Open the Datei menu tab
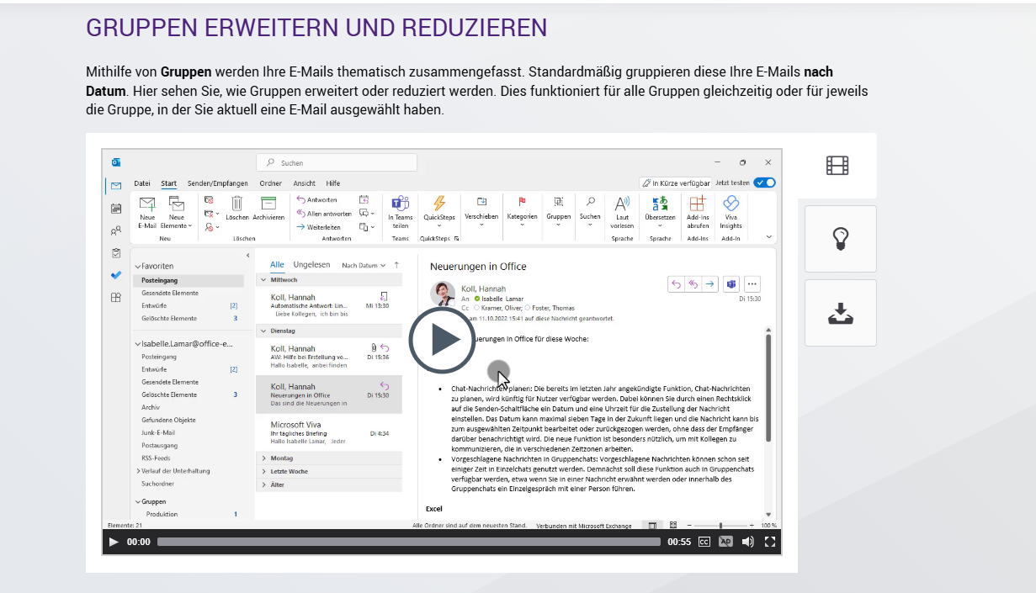Image resolution: width=1036 pixels, height=593 pixels. [x=142, y=183]
